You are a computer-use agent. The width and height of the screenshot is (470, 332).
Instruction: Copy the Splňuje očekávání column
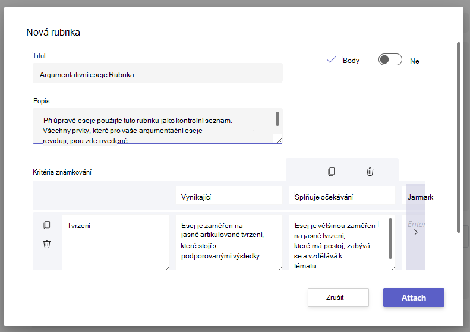[x=331, y=172]
